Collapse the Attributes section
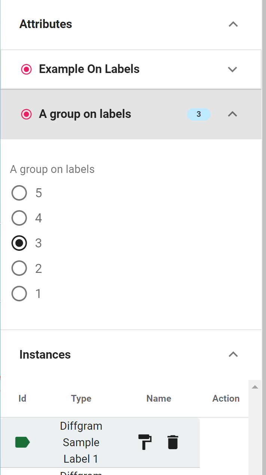 click(233, 24)
